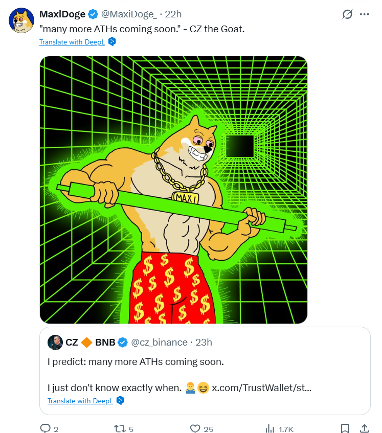Screen dimensions: 382x433
Task: Bookmark this tweet
Action: tap(345, 428)
